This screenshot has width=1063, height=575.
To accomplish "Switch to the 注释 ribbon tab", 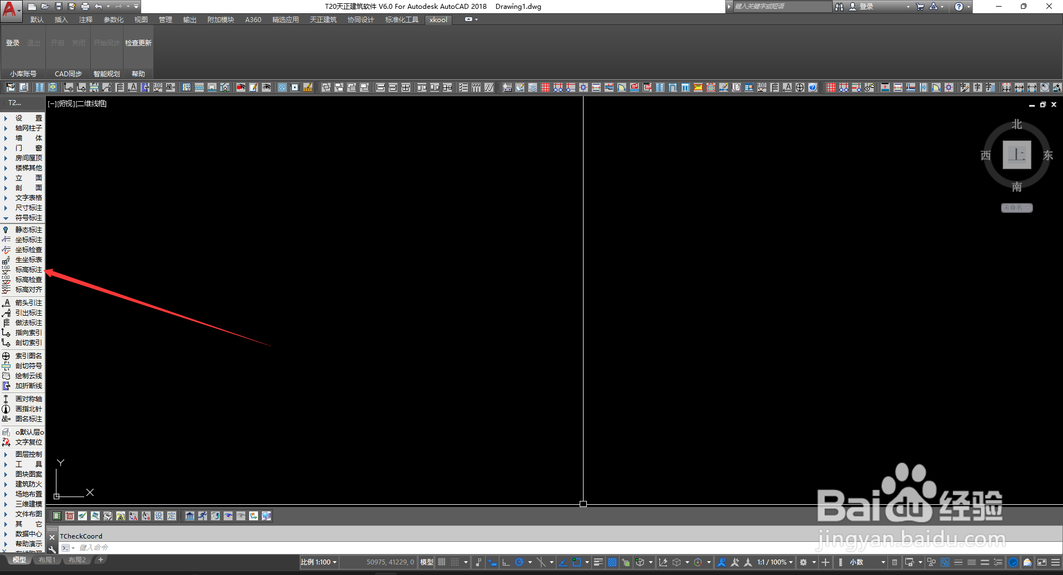I will (x=85, y=20).
